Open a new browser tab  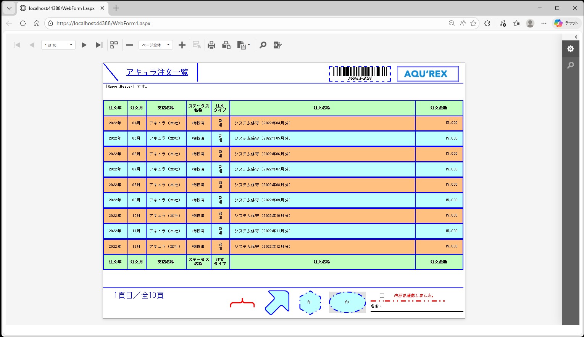(116, 8)
